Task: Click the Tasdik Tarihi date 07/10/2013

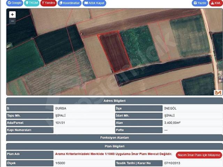Action: (172, 163)
